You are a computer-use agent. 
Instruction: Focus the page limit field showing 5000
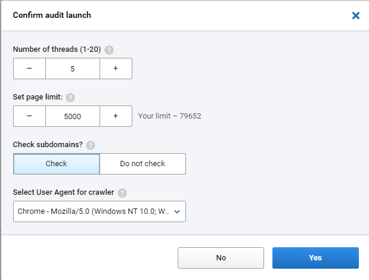pyautogui.click(x=73, y=116)
